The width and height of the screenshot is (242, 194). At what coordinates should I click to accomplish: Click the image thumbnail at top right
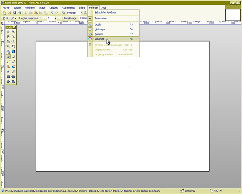(233, 14)
